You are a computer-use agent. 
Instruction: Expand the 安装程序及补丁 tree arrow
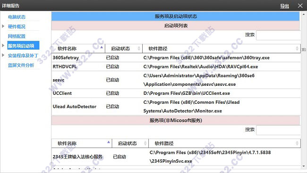pos(3,55)
